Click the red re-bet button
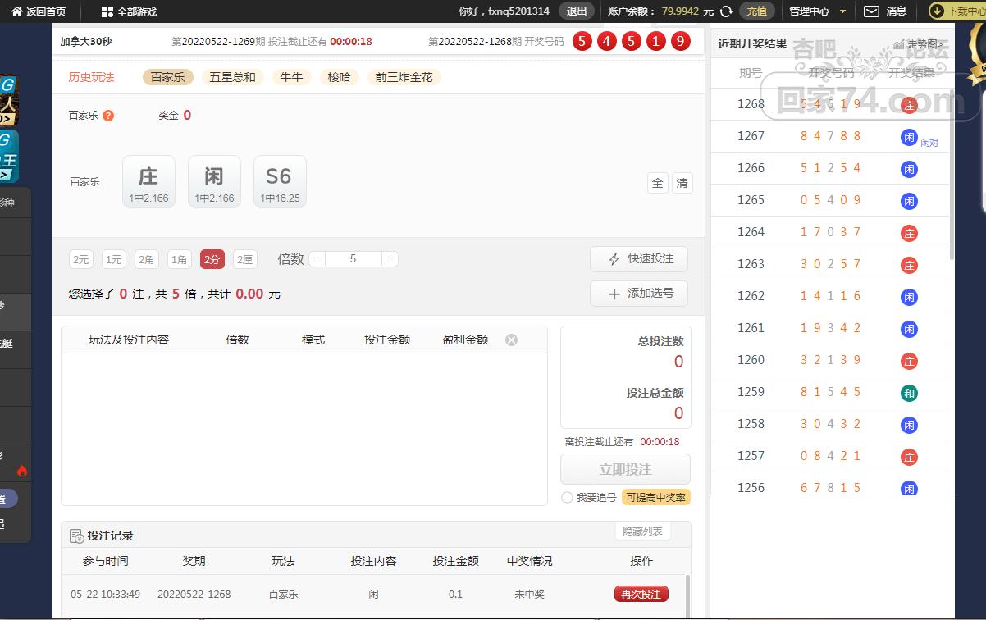The height and width of the screenshot is (620, 986). pyautogui.click(x=641, y=594)
